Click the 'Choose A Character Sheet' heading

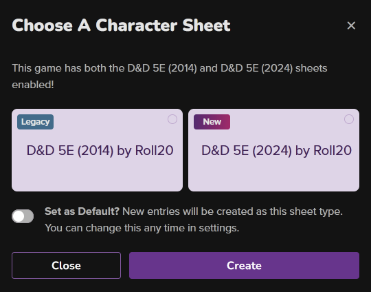121,25
